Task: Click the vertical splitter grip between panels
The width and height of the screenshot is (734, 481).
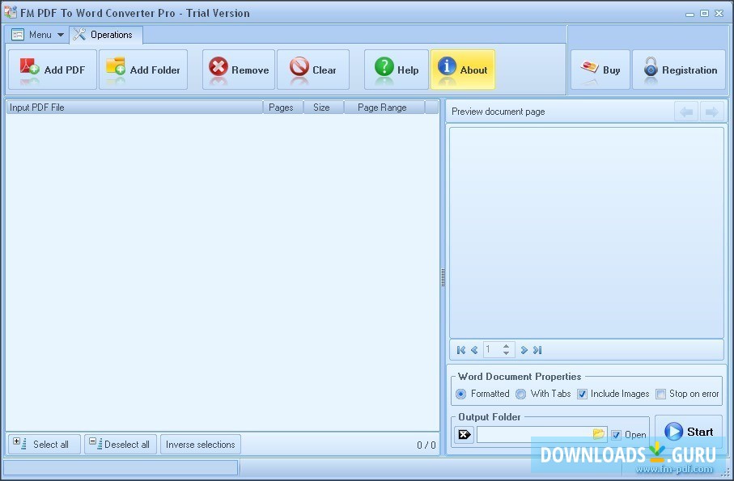Action: coord(443,277)
